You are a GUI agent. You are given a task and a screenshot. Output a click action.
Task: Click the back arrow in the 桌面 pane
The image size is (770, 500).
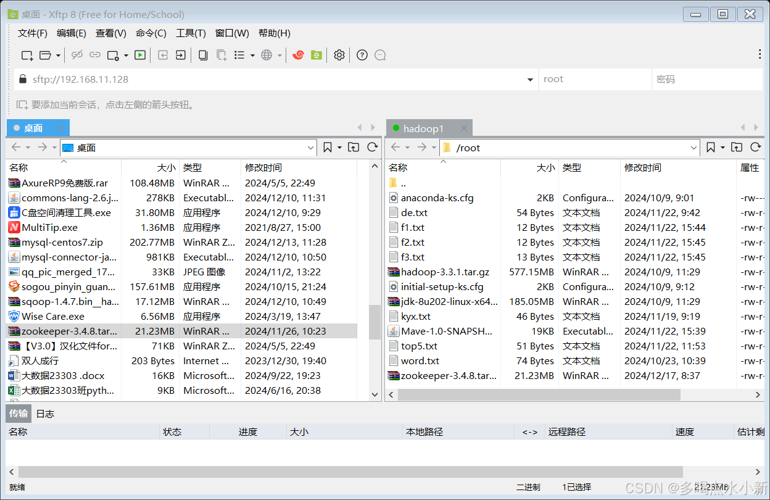tap(17, 147)
